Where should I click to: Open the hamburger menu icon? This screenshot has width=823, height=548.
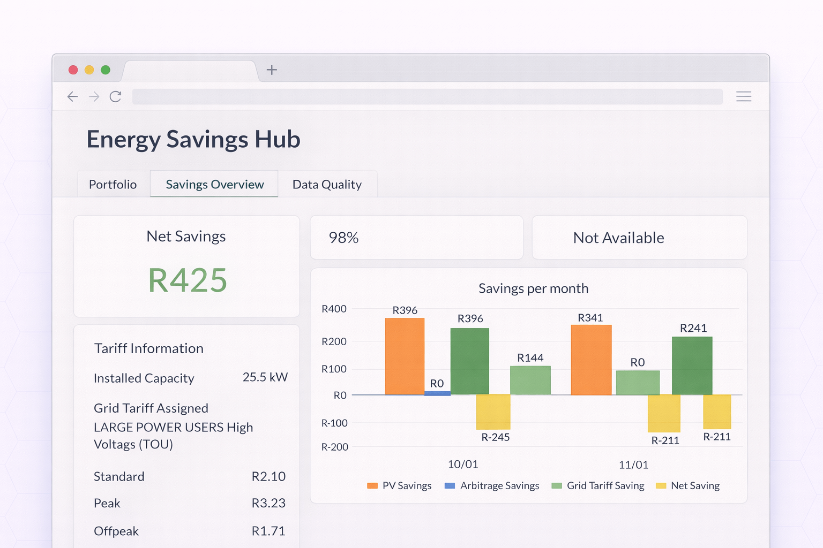pos(743,96)
